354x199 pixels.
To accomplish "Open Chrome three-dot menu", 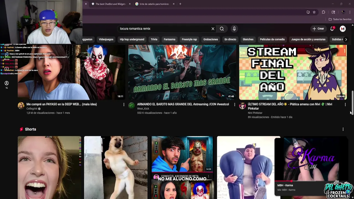I will [350, 12].
